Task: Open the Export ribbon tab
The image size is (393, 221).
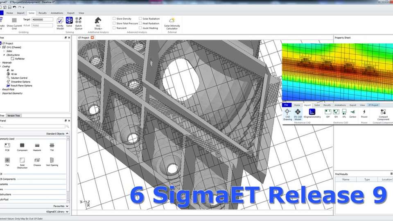Action: pyautogui.click(x=71, y=13)
